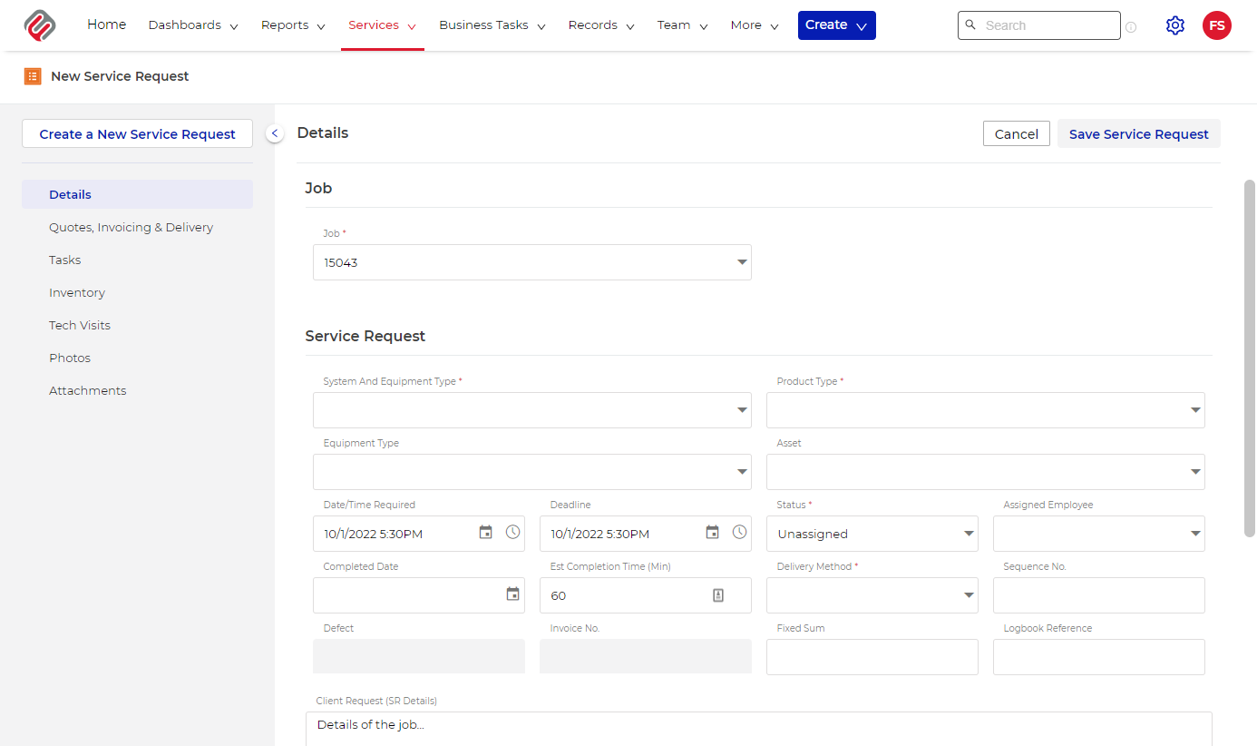Open the settings gear icon

point(1175,25)
